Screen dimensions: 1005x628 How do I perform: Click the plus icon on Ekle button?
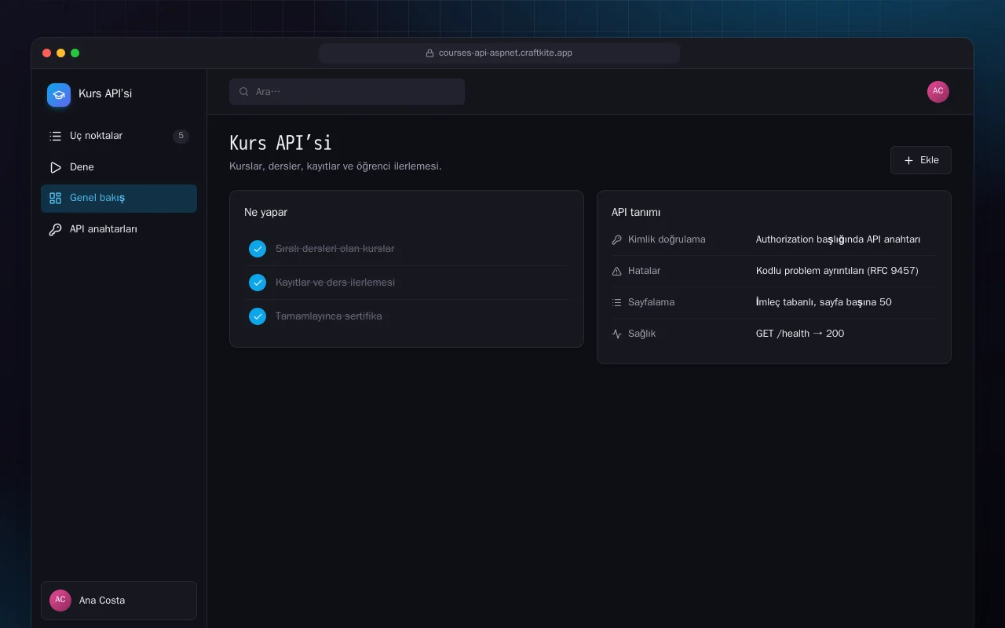[909, 160]
